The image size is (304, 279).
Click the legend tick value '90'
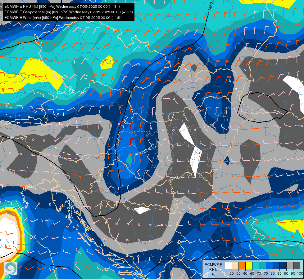286,273
